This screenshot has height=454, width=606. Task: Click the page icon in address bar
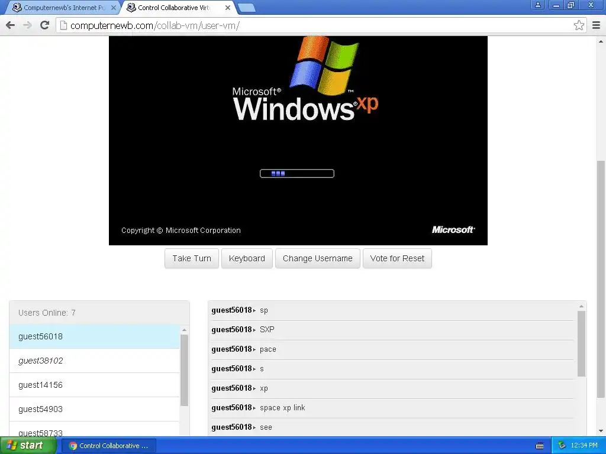[63, 25]
